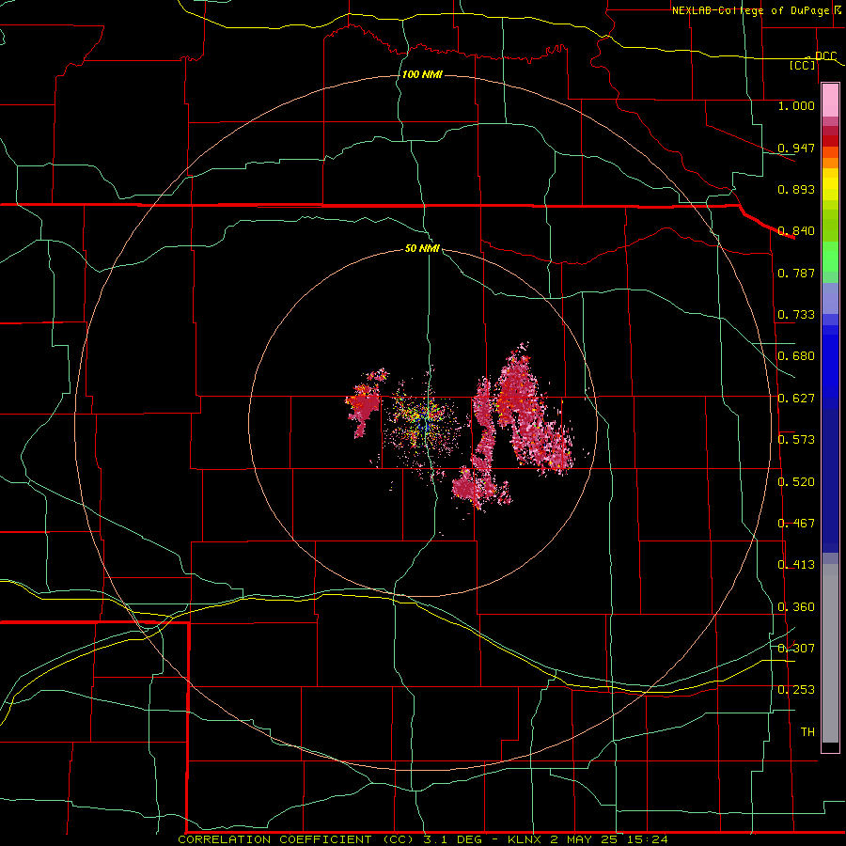This screenshot has width=846, height=846.
Task: Click the Correlation Coefficient caption at bottom
Action: [x=422, y=839]
